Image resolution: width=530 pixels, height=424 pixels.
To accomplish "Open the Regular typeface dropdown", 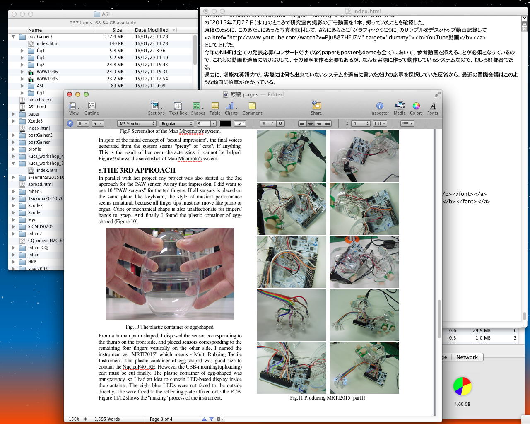I will click(x=176, y=123).
